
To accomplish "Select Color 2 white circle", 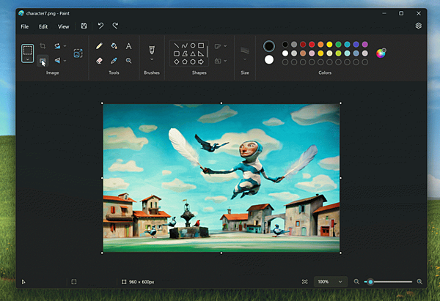I will pyautogui.click(x=269, y=59).
